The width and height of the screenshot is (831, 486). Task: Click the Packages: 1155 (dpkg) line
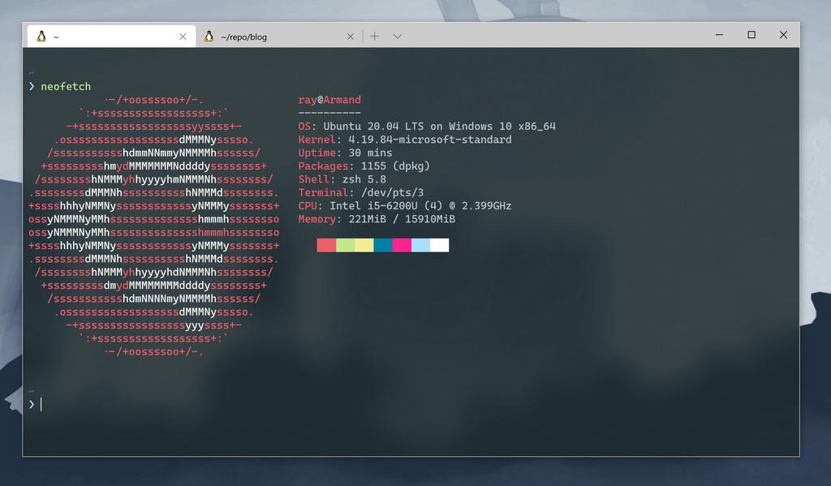click(x=364, y=166)
